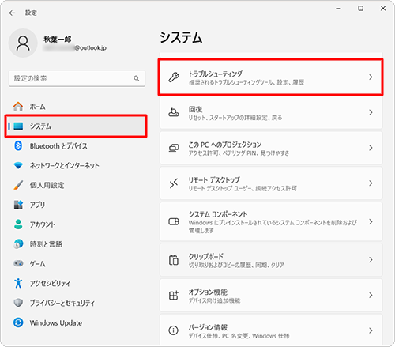Viewport: 395px width, 347px height.
Task: Expand トラブルシューティング via its chevron
Action: (x=371, y=77)
